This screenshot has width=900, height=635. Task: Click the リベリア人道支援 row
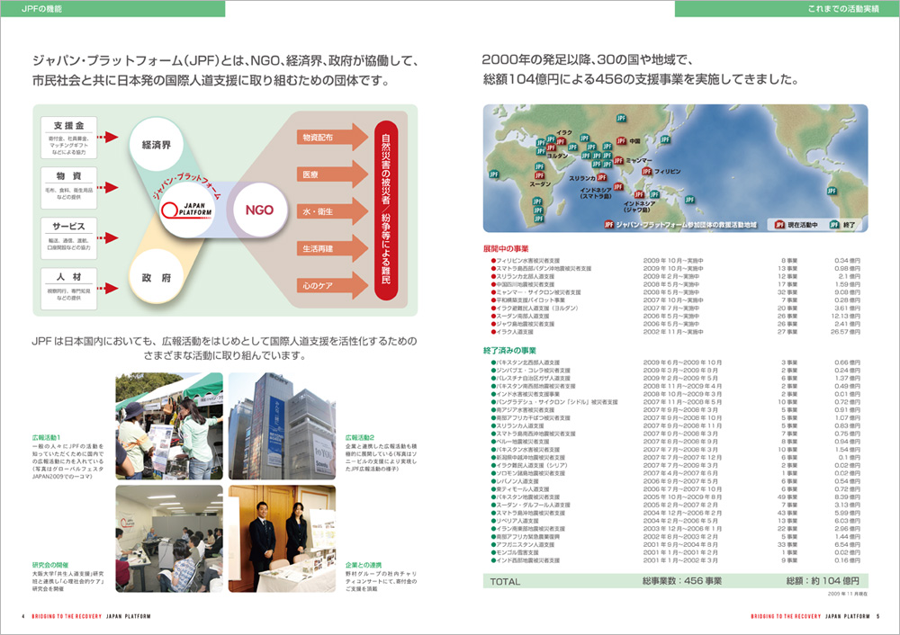(676, 521)
